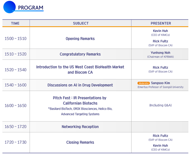Click Discussions on AI in Drug Development

point(80,85)
